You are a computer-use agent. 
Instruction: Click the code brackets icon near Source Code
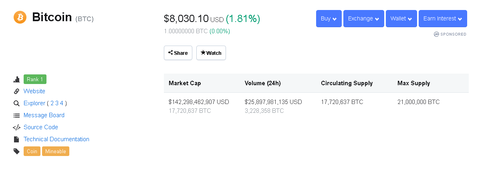tap(16, 128)
